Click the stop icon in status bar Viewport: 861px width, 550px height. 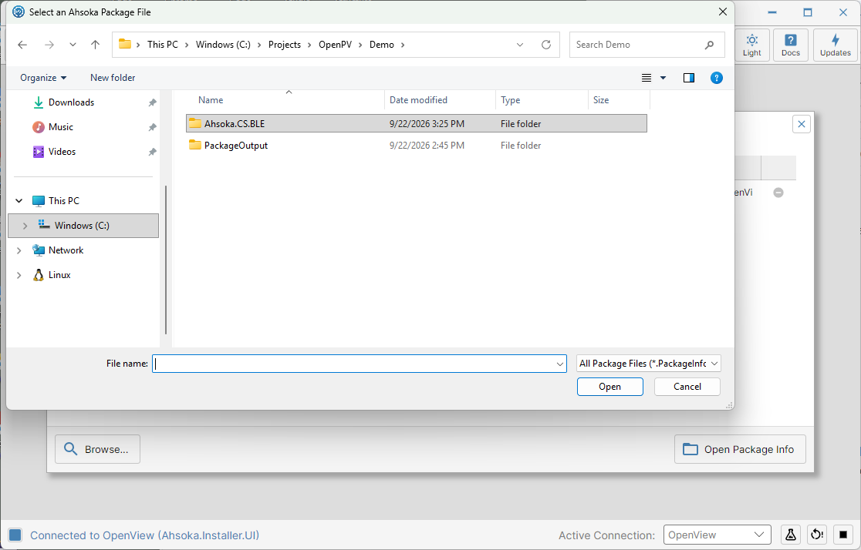click(x=843, y=535)
